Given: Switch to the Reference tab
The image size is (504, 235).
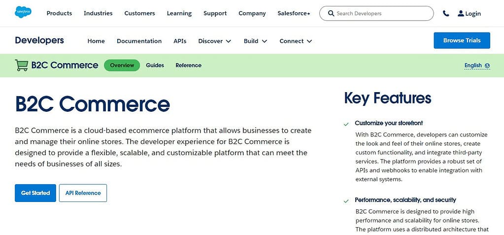Looking at the screenshot, I should point(188,65).
